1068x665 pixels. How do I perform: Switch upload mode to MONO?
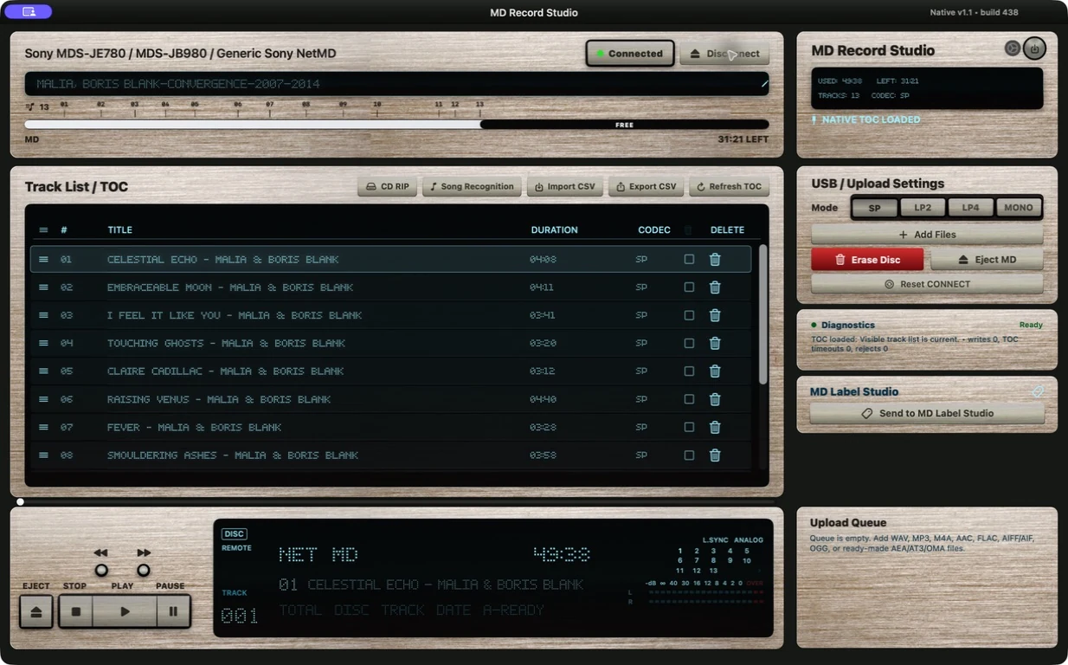pos(1018,208)
